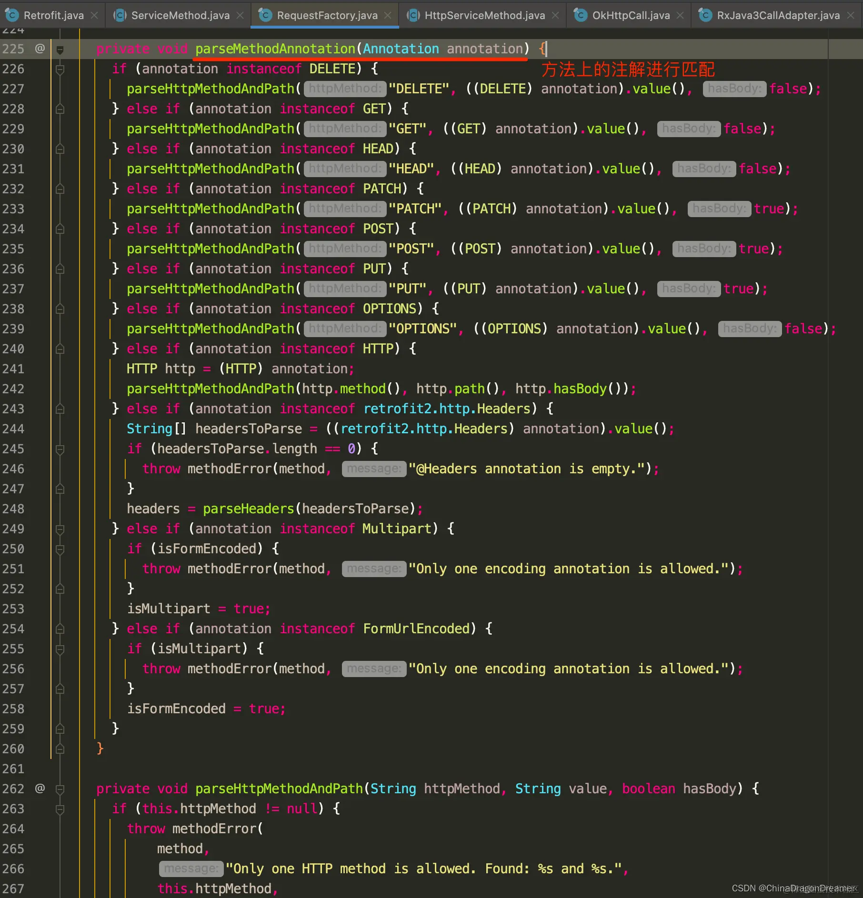Click the "Only one HTTP method is allowed" string
The image size is (863, 898).
point(423,868)
